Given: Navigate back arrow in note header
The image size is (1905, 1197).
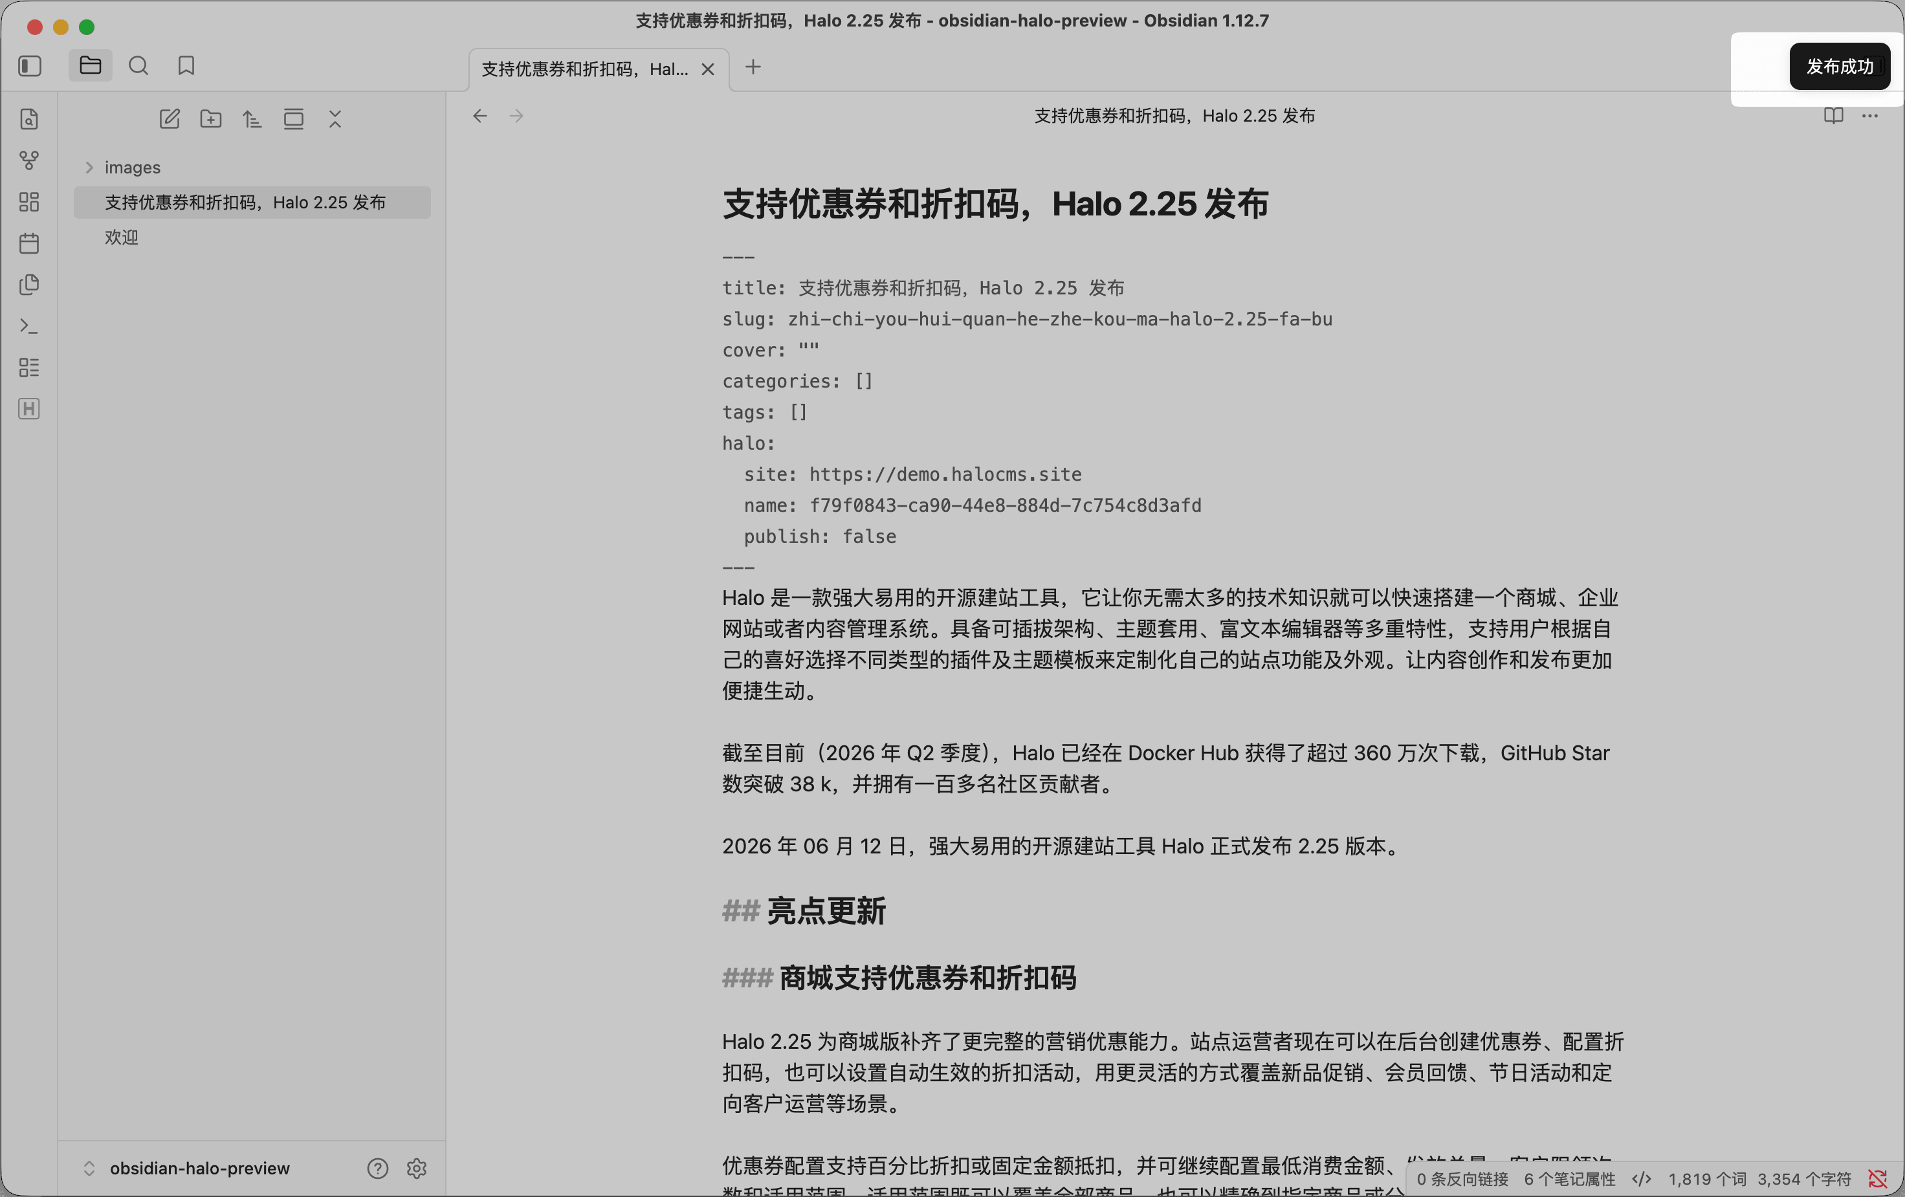Looking at the screenshot, I should [480, 116].
